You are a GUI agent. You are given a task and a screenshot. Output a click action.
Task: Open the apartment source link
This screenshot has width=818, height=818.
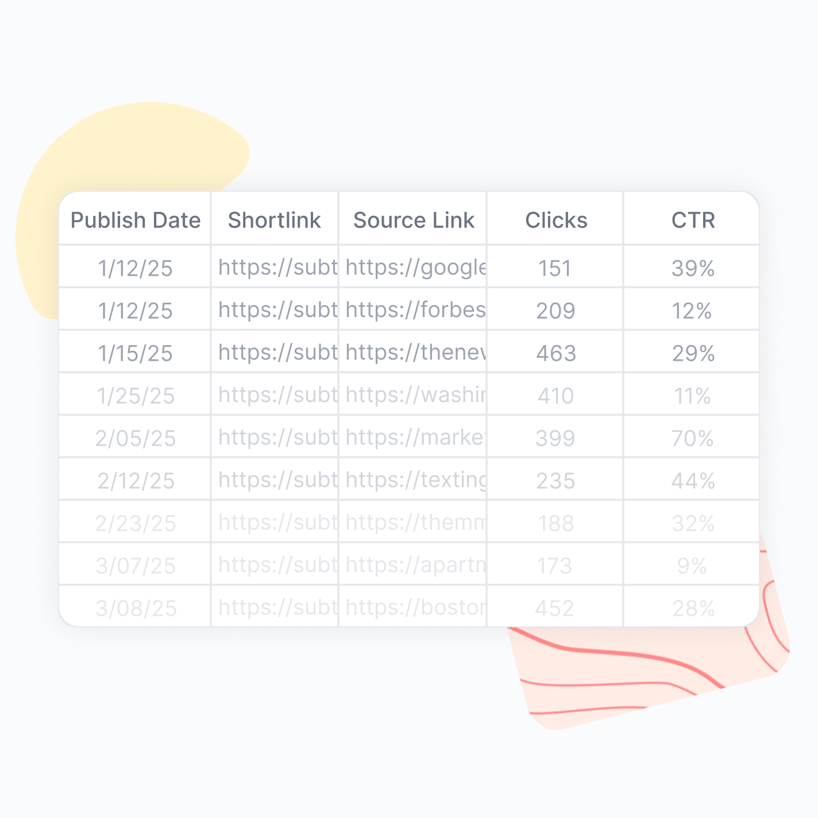(416, 565)
